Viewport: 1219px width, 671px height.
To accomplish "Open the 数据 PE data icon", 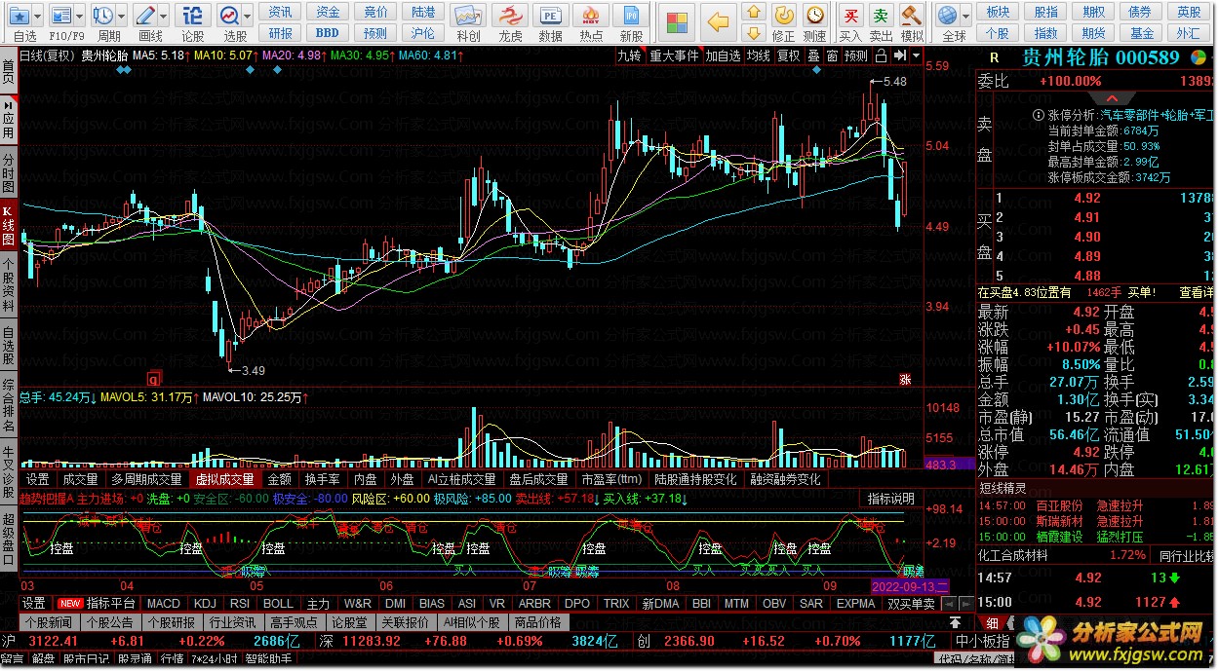I will click(x=551, y=17).
